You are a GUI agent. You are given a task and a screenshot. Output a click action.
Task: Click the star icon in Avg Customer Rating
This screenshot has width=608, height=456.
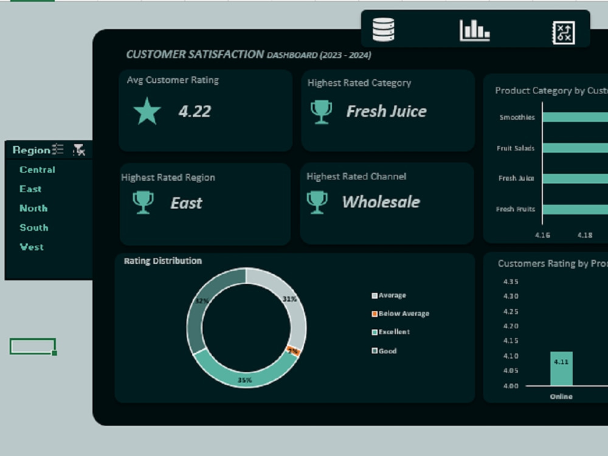(x=147, y=111)
